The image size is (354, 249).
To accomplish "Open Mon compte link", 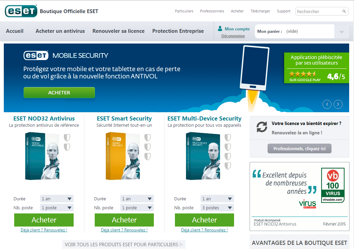I will pyautogui.click(x=237, y=29).
